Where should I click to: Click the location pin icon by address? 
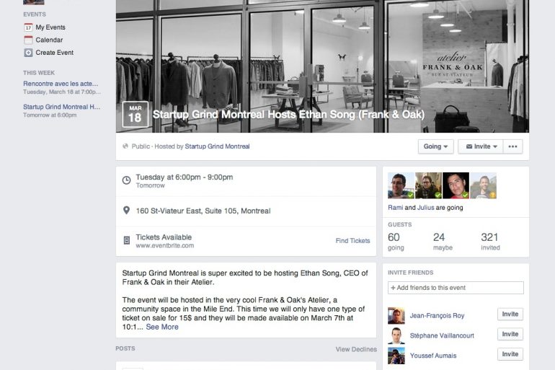click(x=126, y=211)
